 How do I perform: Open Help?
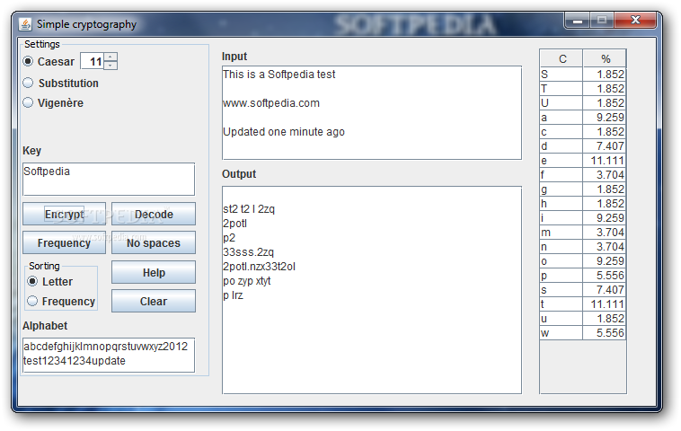coord(154,272)
